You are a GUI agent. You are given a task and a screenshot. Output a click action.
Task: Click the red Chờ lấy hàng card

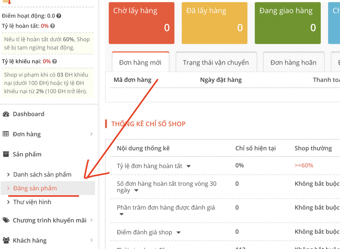(x=141, y=23)
